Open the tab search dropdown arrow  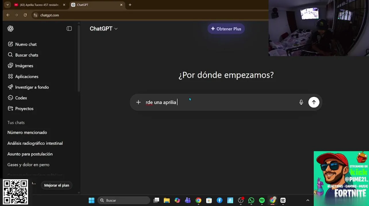click(7, 5)
